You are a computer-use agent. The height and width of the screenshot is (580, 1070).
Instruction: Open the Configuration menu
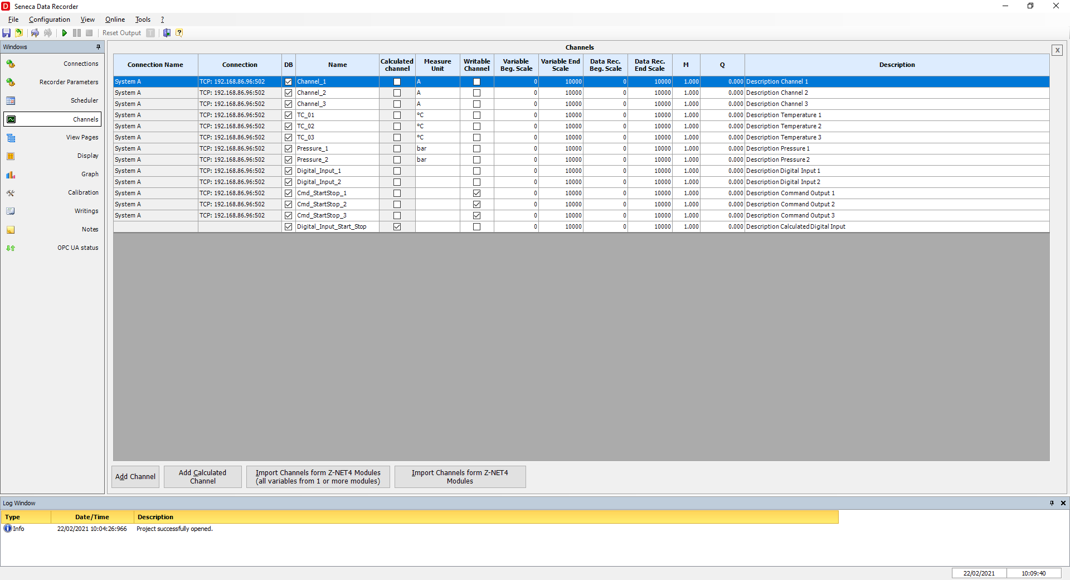click(50, 20)
